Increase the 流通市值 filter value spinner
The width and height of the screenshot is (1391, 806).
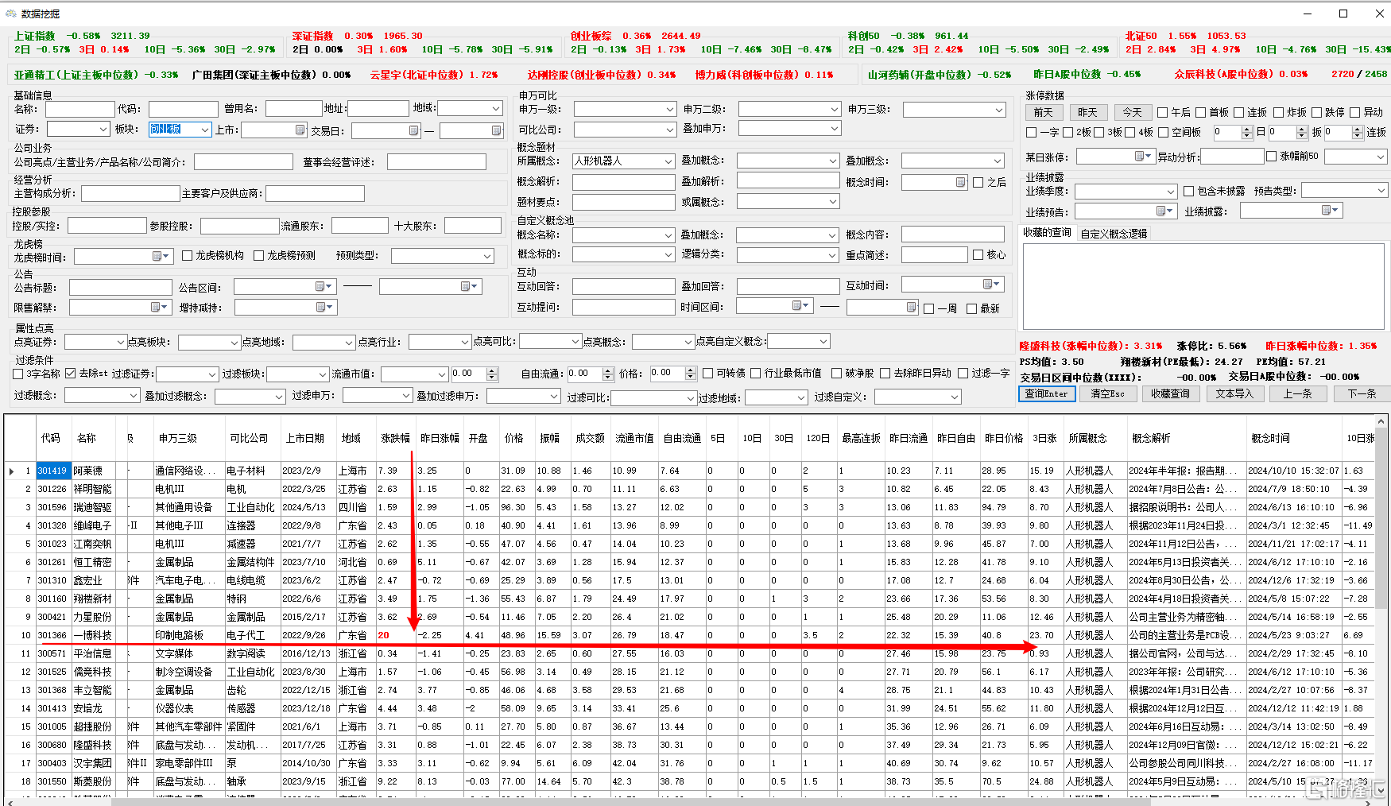coord(492,370)
